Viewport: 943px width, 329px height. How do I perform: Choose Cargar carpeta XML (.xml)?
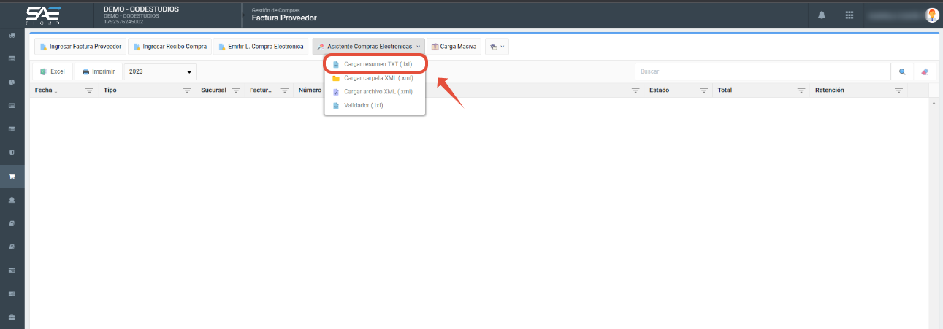(x=375, y=78)
